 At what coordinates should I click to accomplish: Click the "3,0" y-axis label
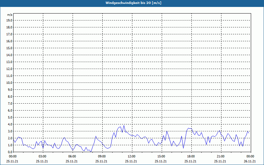(10, 131)
